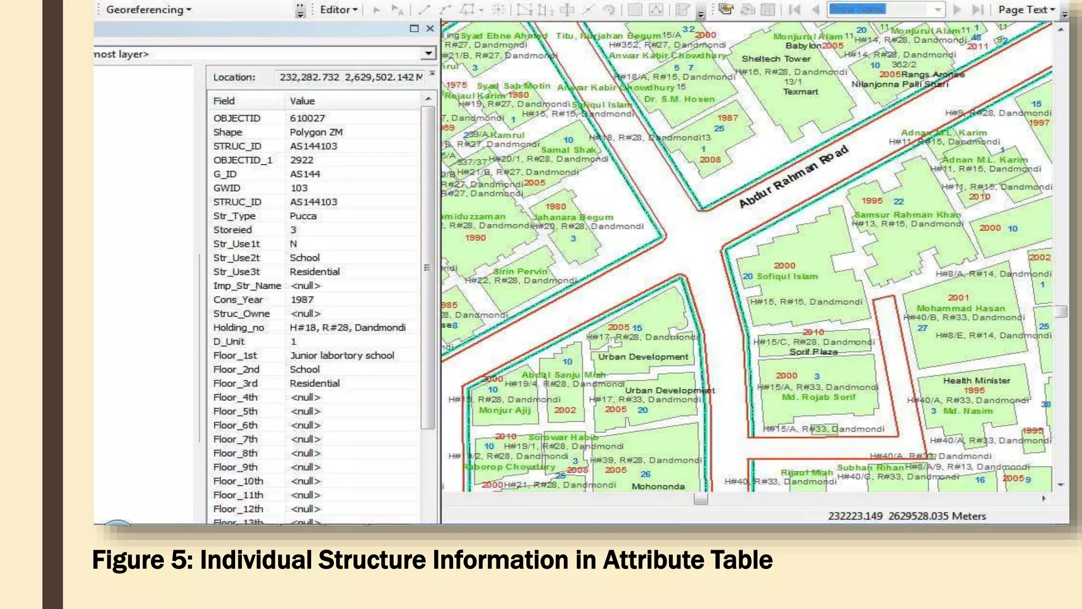Open the Attributes window icon

tap(635, 10)
